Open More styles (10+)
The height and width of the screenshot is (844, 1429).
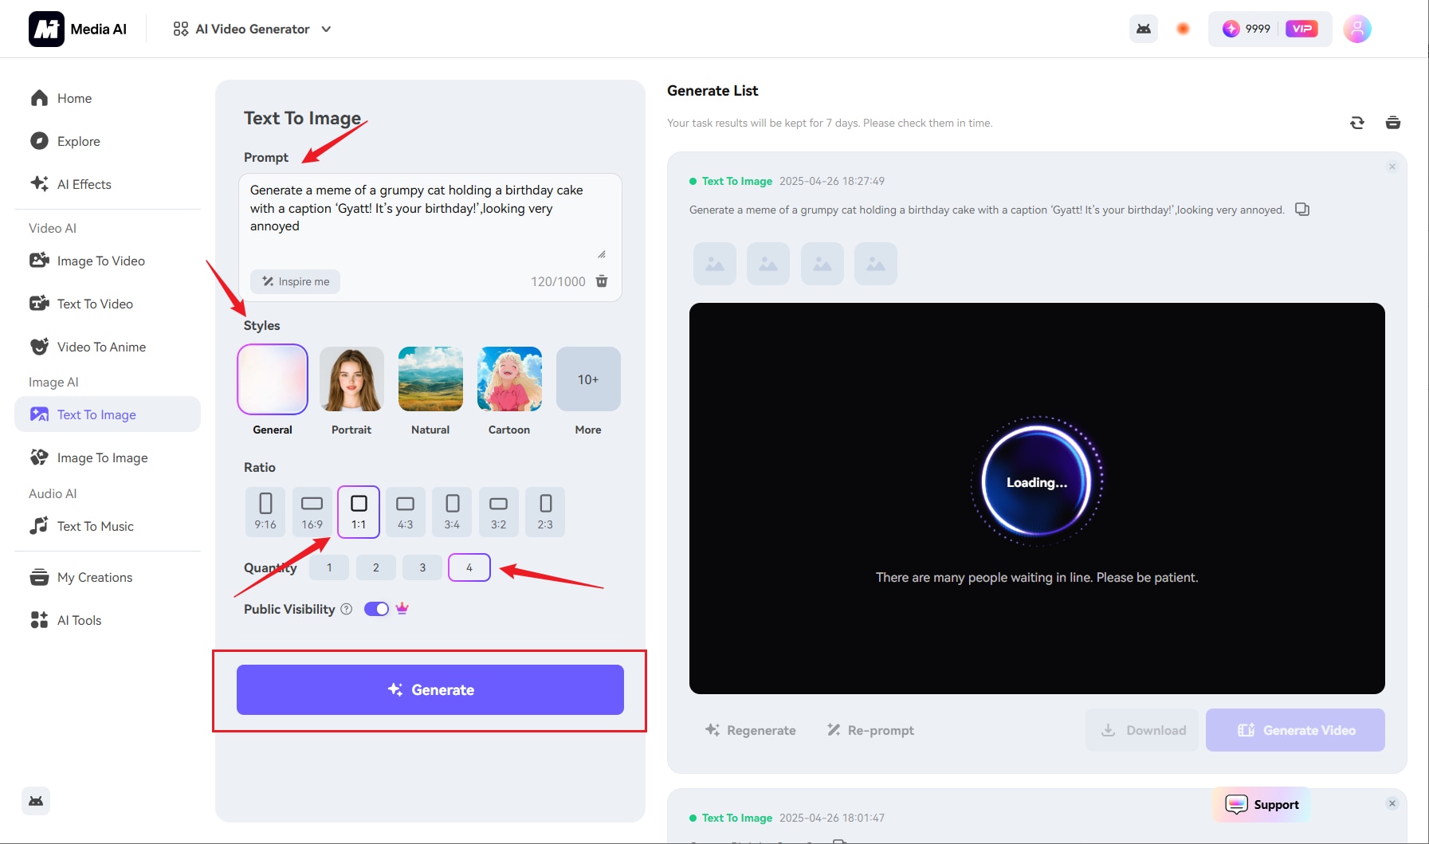tap(588, 380)
